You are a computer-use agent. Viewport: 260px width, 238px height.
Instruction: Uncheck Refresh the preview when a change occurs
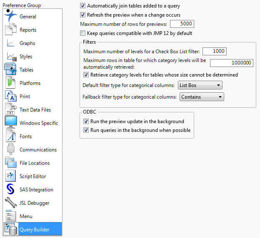[x=82, y=15]
